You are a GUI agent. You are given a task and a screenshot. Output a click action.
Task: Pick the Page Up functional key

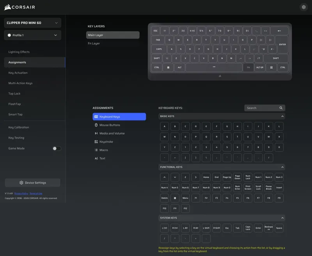[x=227, y=177]
